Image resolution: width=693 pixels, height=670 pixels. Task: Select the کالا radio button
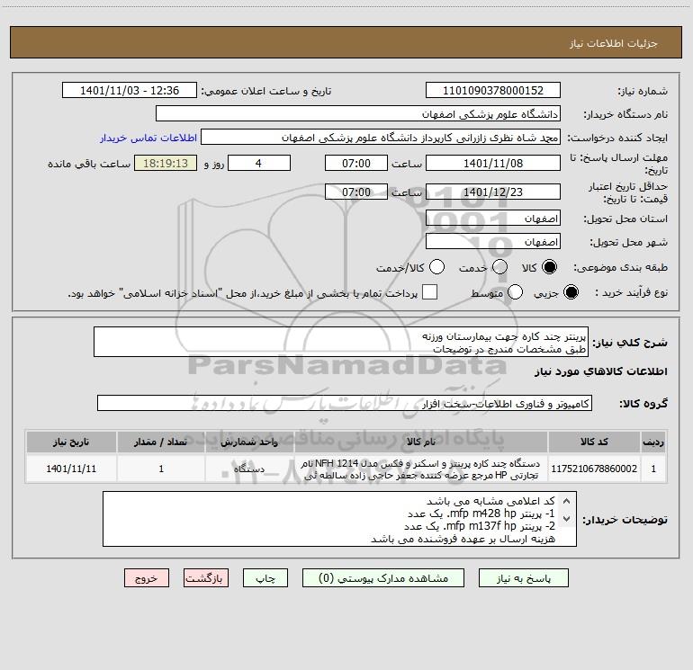pos(549,267)
